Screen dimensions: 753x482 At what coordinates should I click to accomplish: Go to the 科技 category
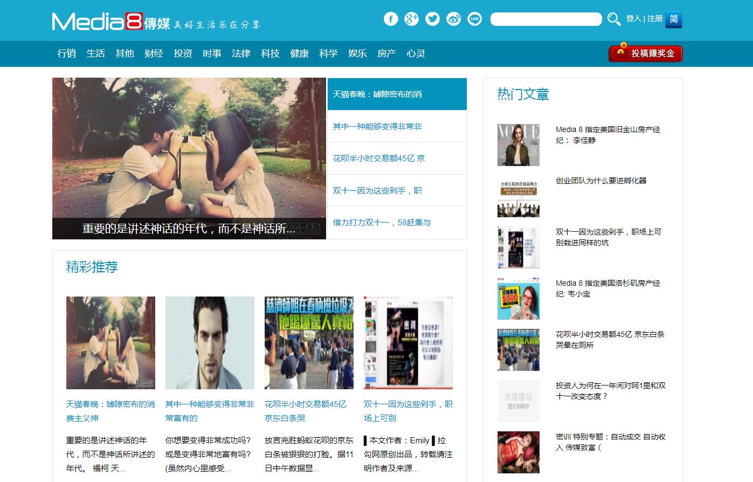270,53
